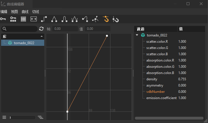Image resolution: width=208 pixels, height=123 pixels.
Task: Click tornado_0022 node icon in channel panel
Action: pos(143,35)
